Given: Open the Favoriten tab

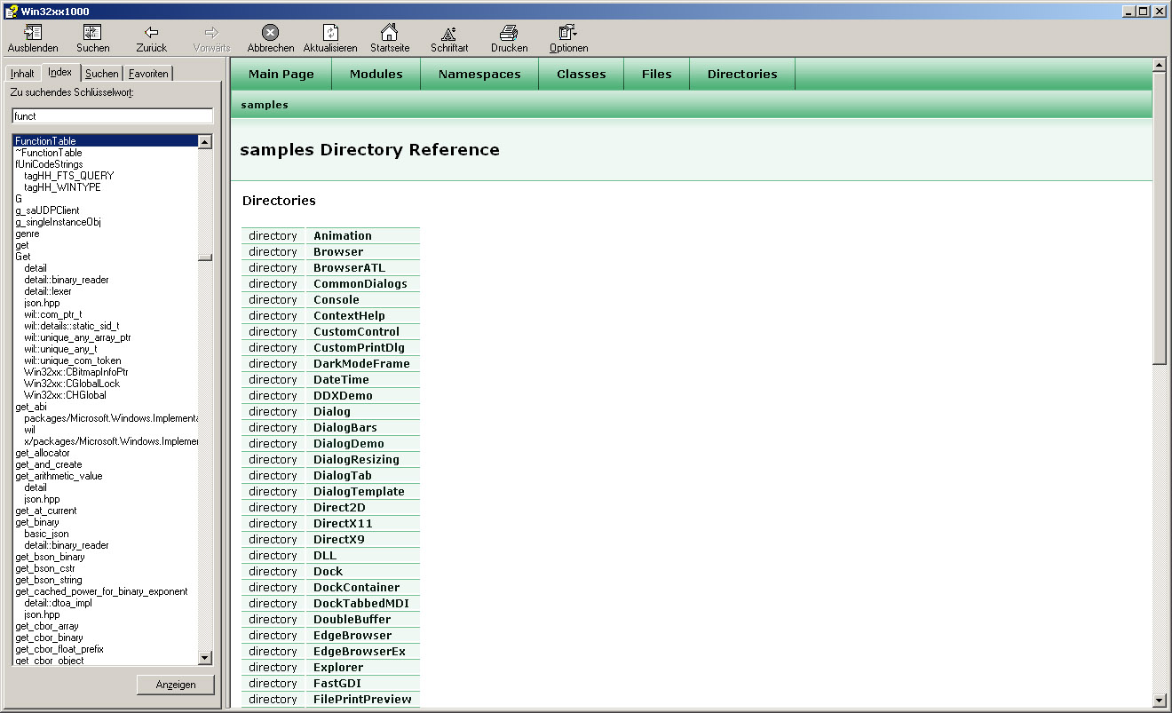Looking at the screenshot, I should pos(148,74).
